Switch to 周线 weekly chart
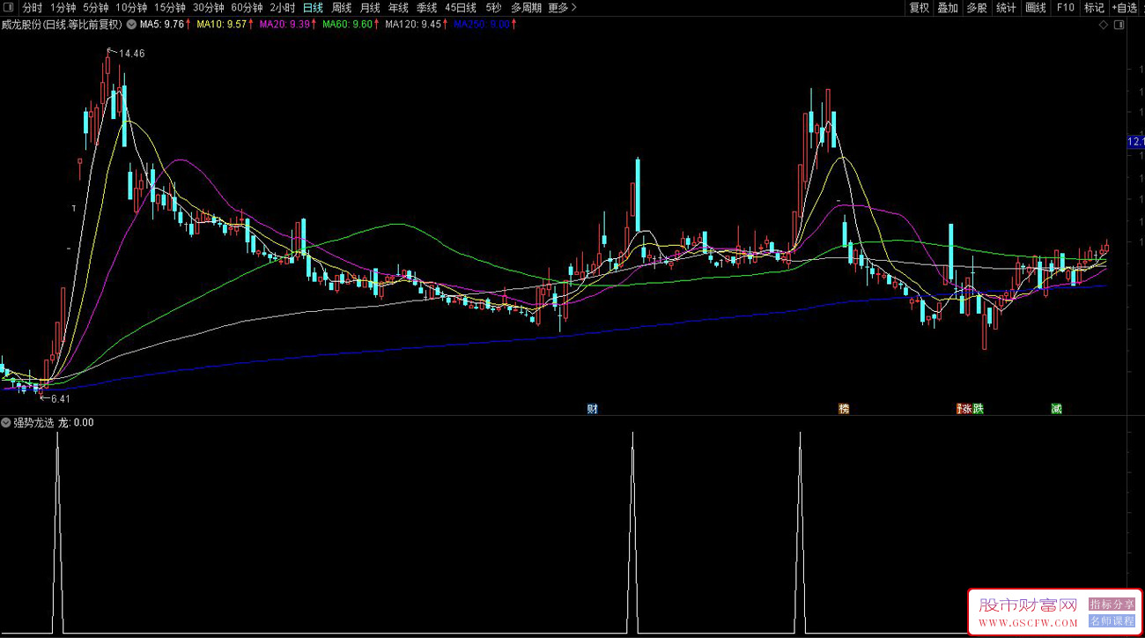Screen dimensions: 1145x638 pyautogui.click(x=342, y=8)
